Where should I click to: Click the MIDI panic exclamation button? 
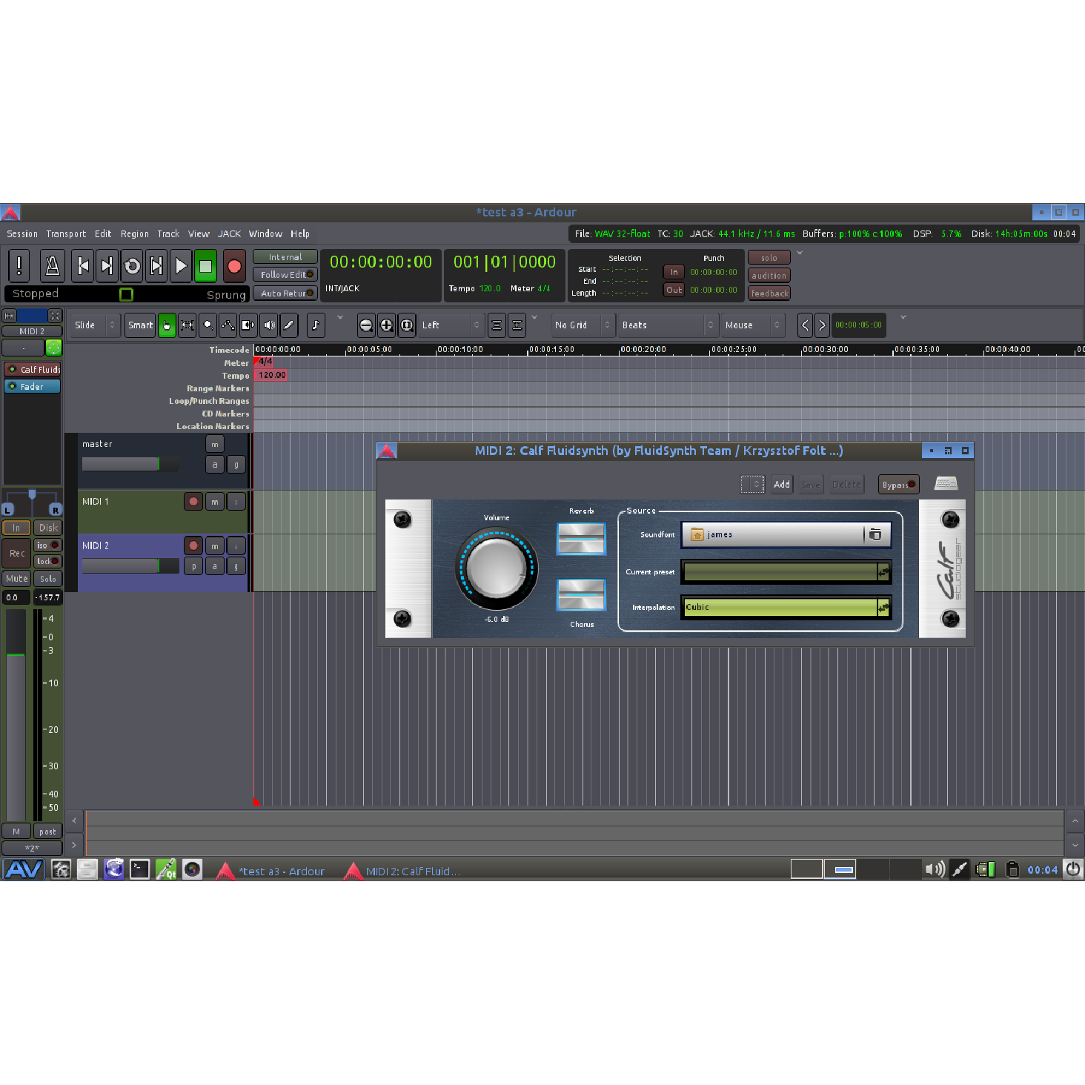19,266
